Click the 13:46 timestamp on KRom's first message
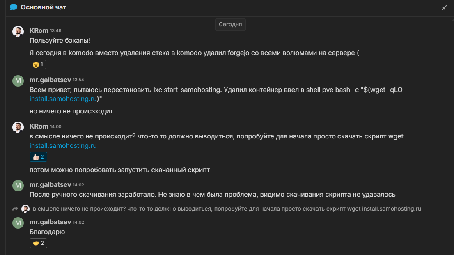The height and width of the screenshot is (255, 454). 56,31
